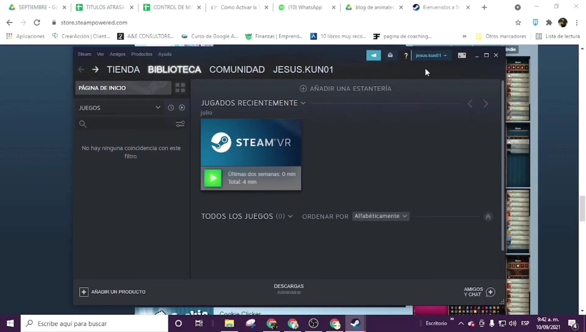Open jesus.kun01 account dropdown
586x332 pixels.
[431, 55]
